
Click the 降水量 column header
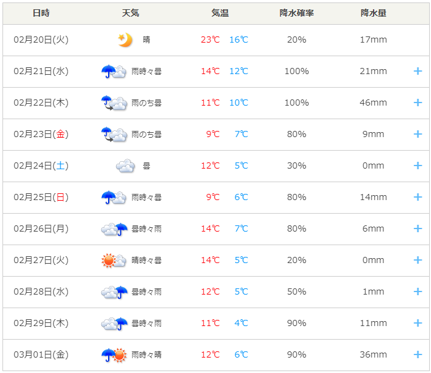pyautogui.click(x=374, y=13)
